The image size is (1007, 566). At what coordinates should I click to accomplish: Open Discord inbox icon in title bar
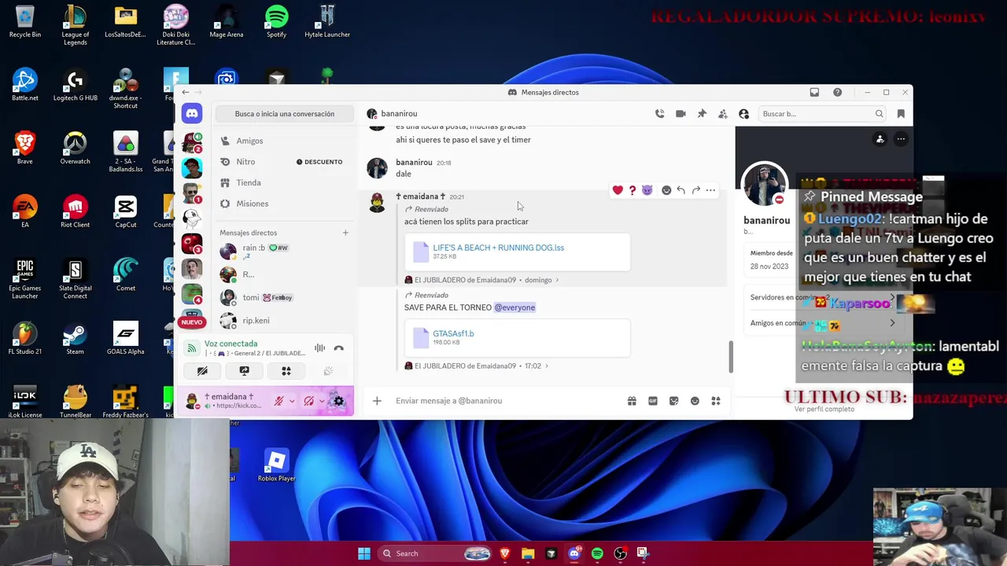814,92
